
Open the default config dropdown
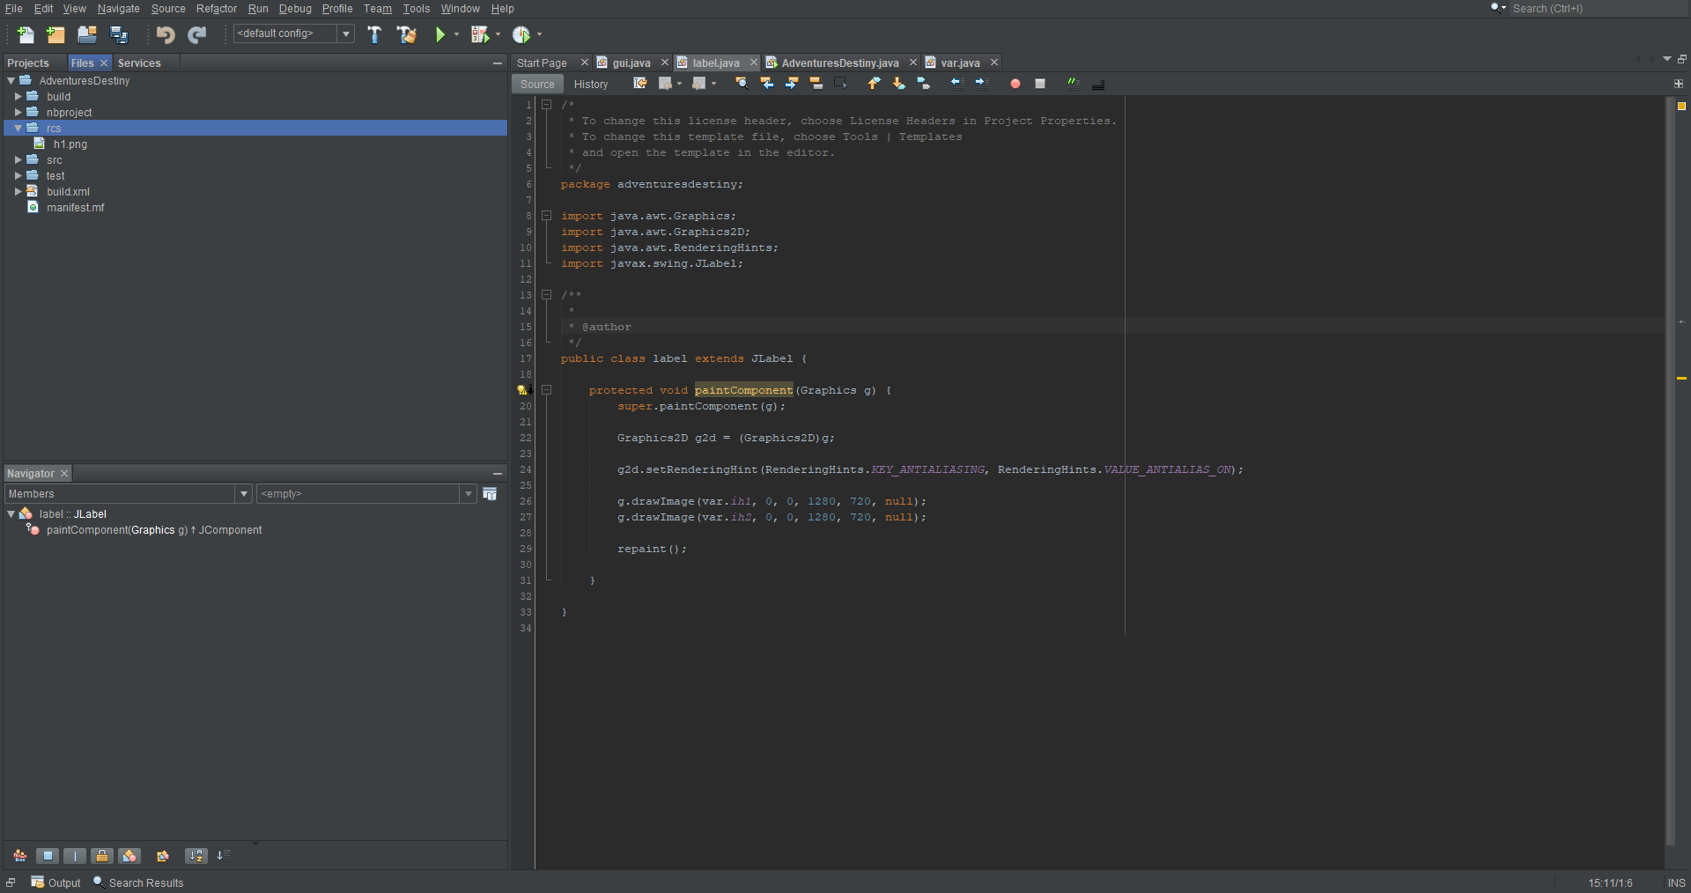[345, 33]
